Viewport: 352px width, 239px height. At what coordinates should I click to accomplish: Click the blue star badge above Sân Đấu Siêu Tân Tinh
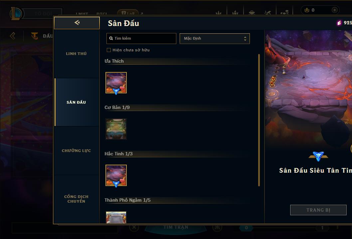click(318, 156)
